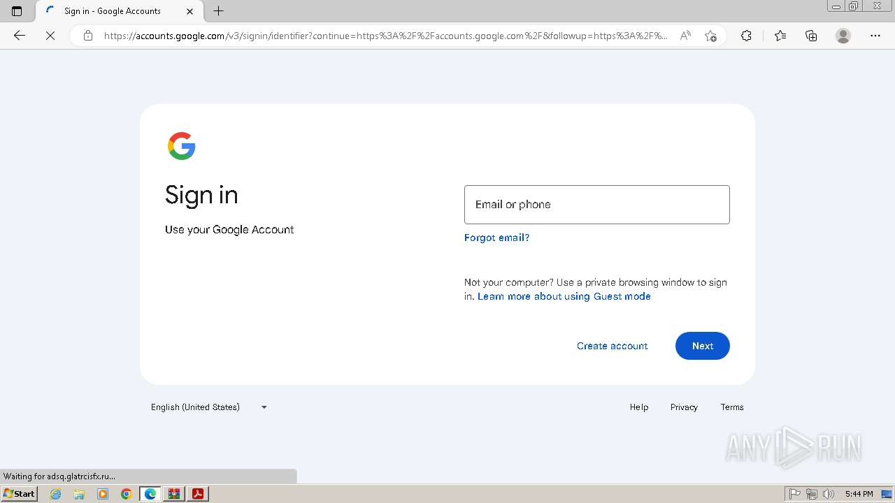Open Adobe Acrobat taskbar icon

[x=198, y=494]
